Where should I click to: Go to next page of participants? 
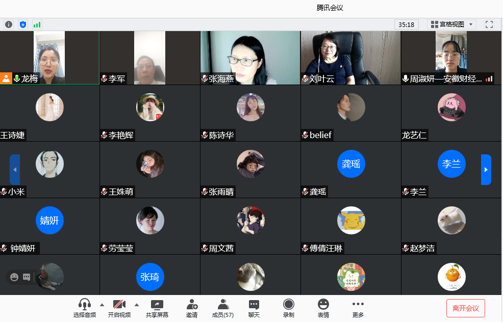[x=486, y=170]
